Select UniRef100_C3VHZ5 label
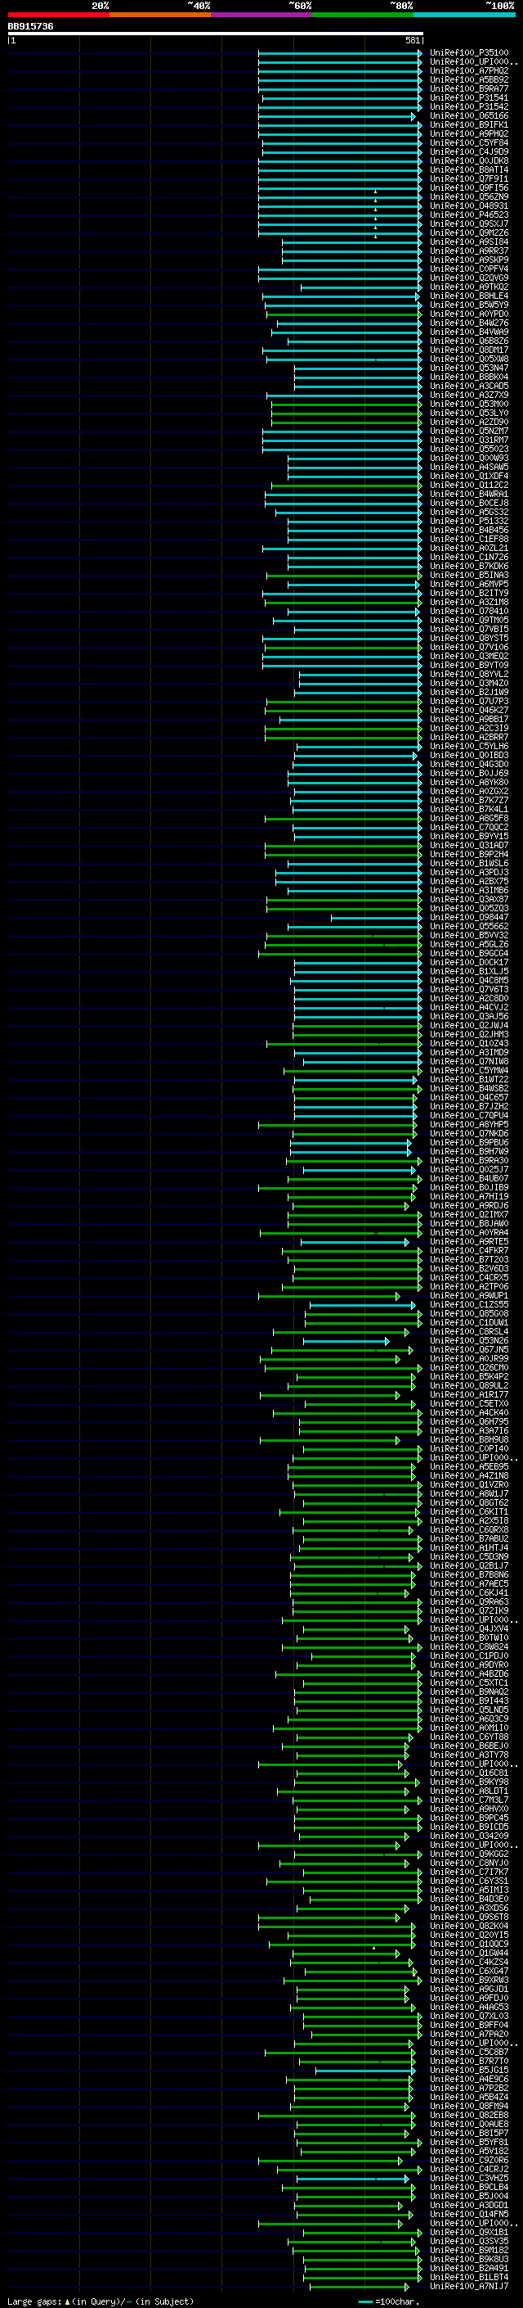The image size is (523, 2308). coord(469,2178)
